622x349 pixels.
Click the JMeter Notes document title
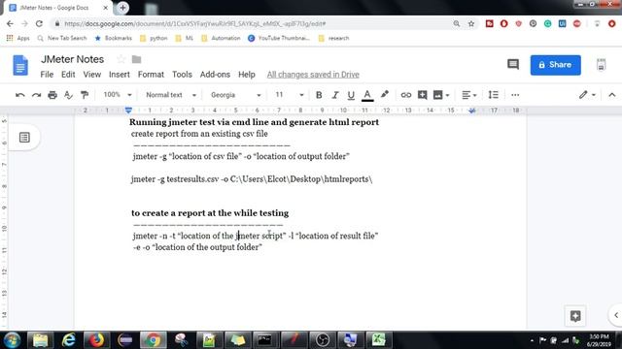[72, 59]
